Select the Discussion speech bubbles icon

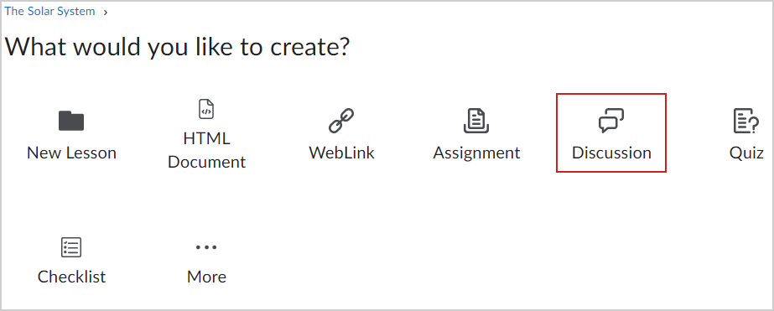611,121
